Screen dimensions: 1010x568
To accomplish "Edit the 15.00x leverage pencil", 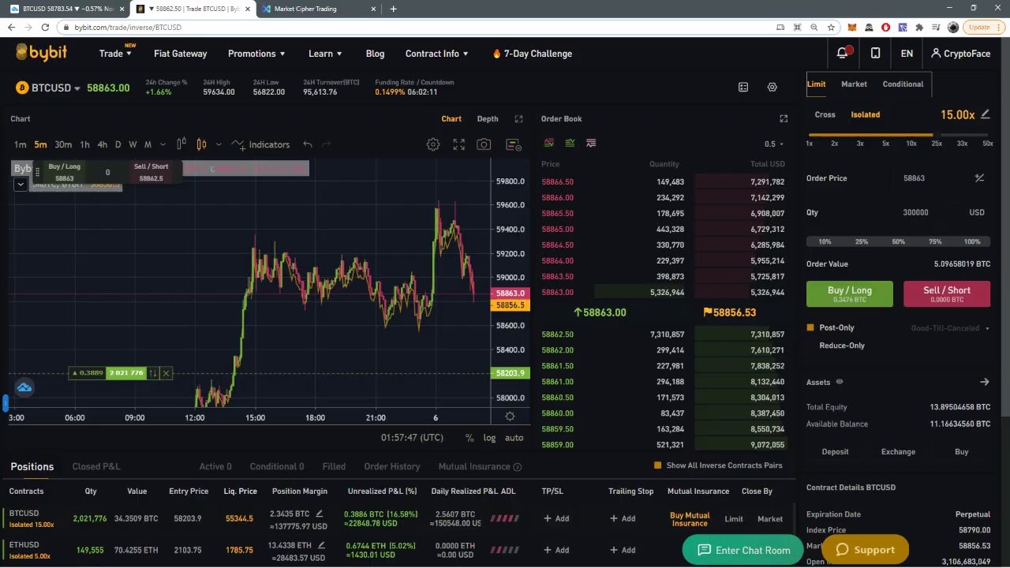I will (985, 114).
